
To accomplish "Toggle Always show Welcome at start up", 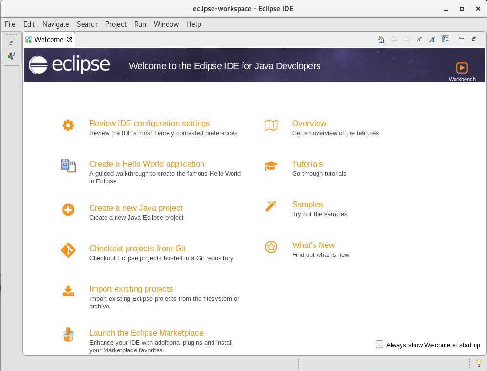I will click(379, 344).
